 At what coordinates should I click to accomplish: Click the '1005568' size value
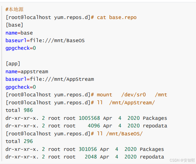[x=89, y=118]
